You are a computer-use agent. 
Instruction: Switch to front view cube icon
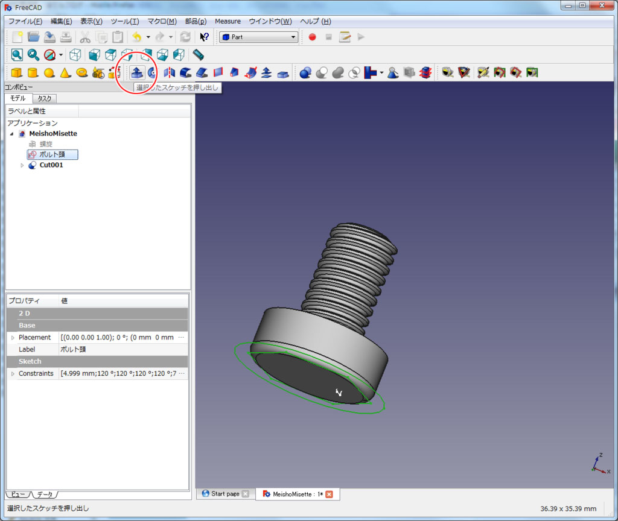click(94, 55)
